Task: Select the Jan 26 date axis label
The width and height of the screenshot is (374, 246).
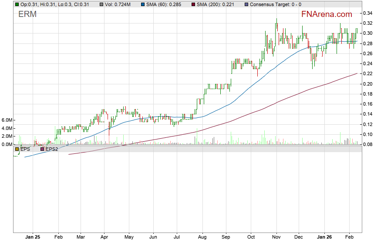Action: point(324,238)
